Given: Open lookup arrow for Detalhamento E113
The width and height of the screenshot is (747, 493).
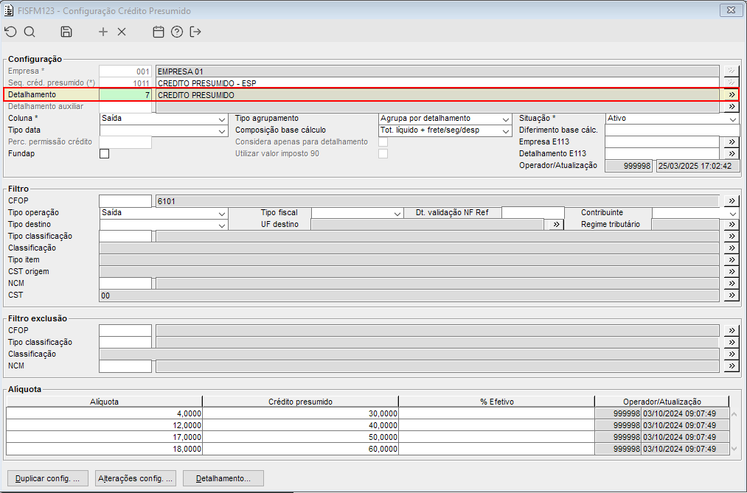Looking at the screenshot, I should pos(732,154).
